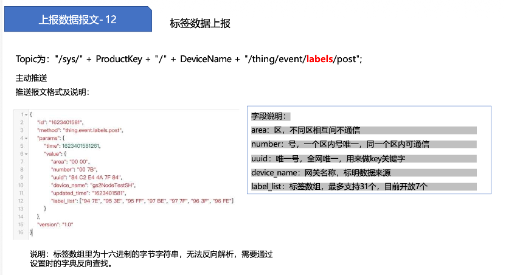Collapse the "params" block fold arrow
The width and height of the screenshot is (506, 275).
coord(26,138)
